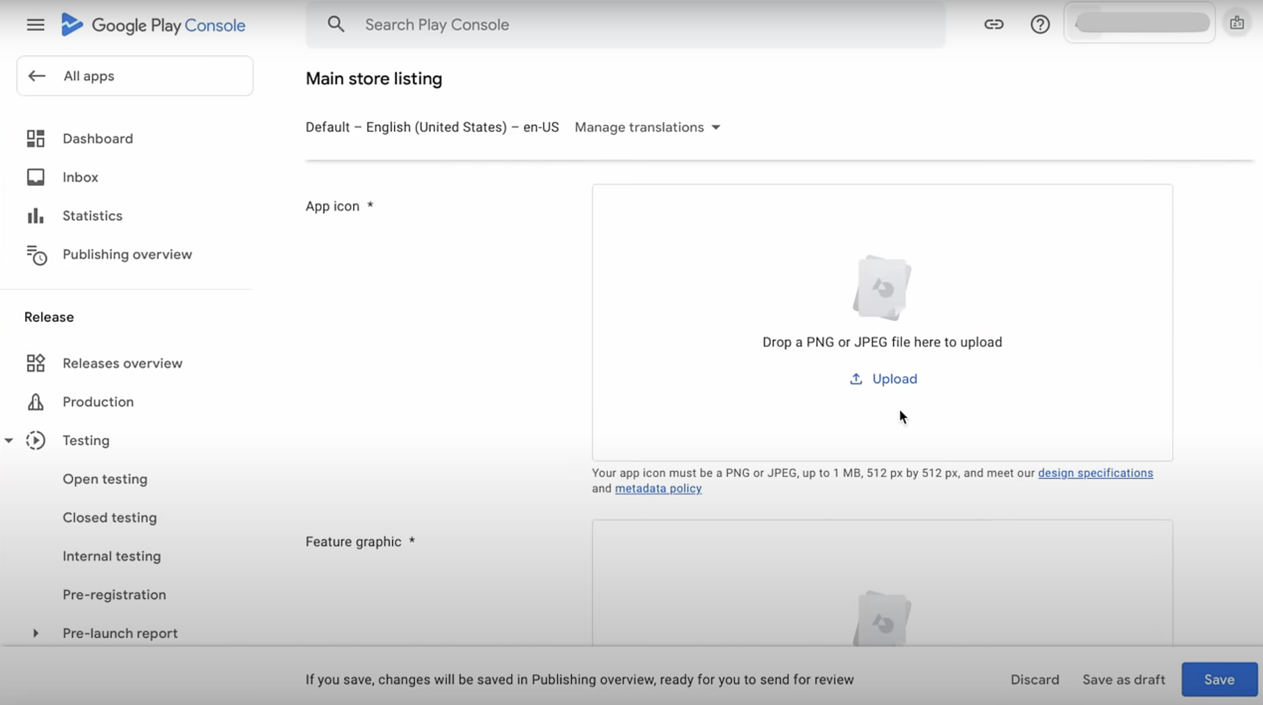Click the Upload link for App icon
Viewport: 1263px width, 705px height.
pos(894,379)
